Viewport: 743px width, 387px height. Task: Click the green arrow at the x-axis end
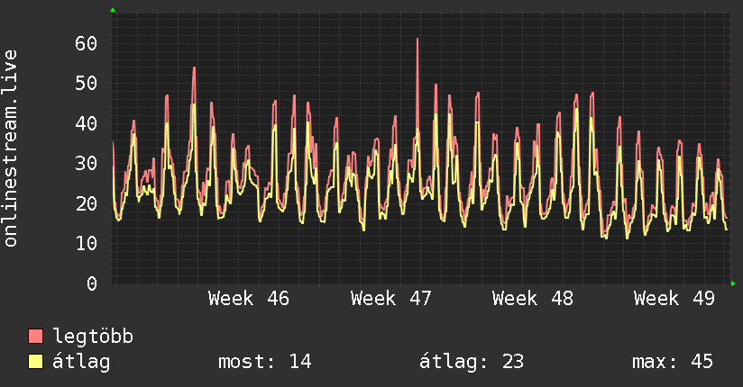coord(733,283)
